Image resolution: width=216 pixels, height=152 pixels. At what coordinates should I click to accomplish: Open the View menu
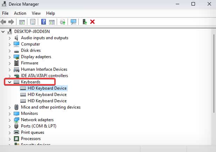pyautogui.click(x=36, y=13)
